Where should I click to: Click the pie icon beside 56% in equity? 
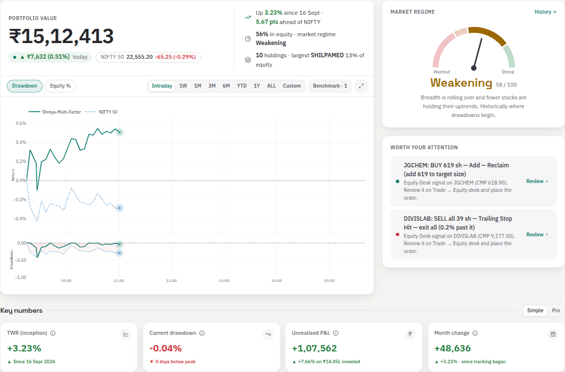pos(248,39)
